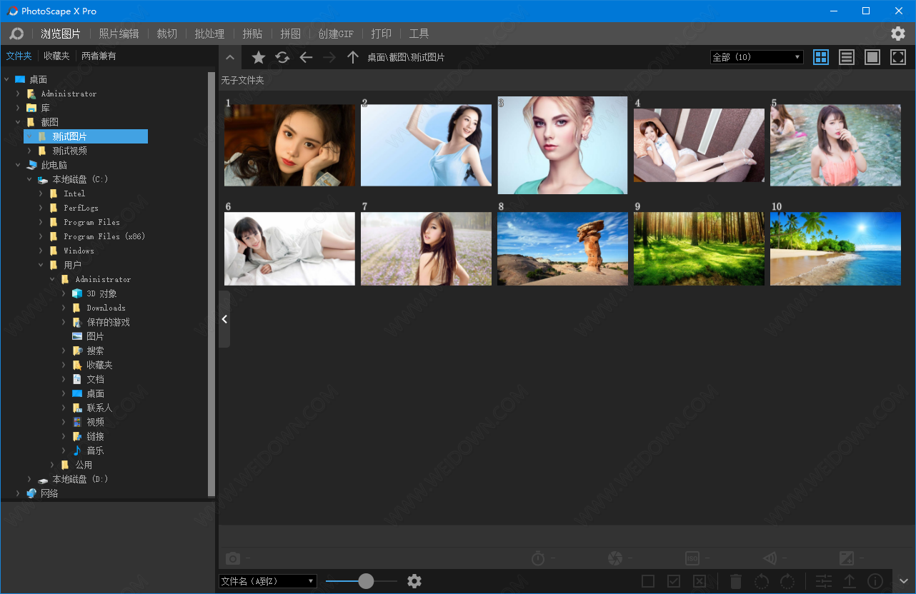This screenshot has height=594, width=916.
Task: Select the 收藏夹 sidebar tab
Action: tap(56, 56)
